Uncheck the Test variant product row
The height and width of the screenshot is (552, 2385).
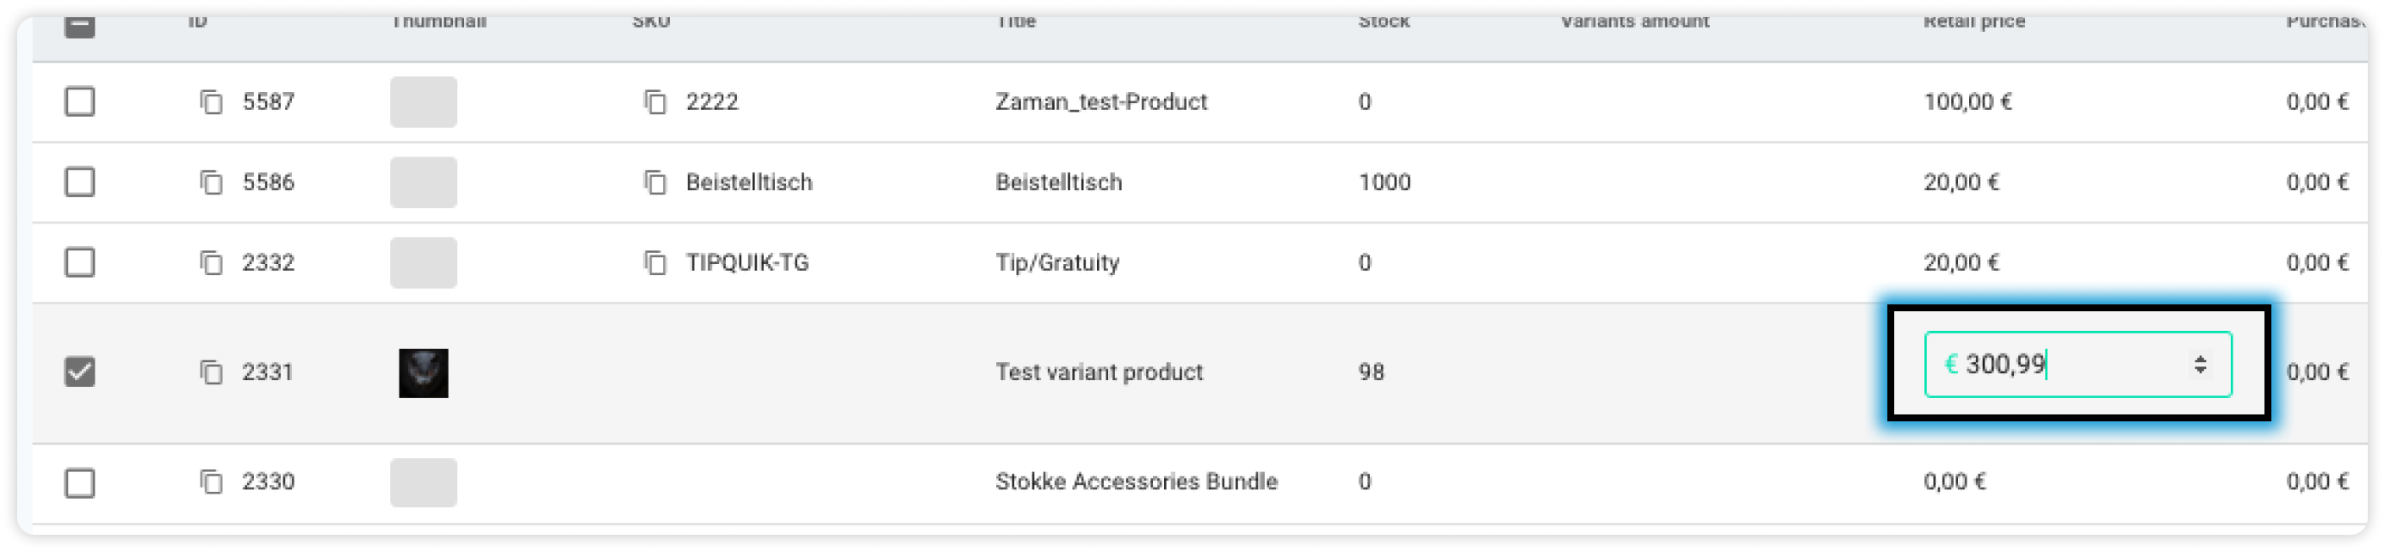point(79,371)
